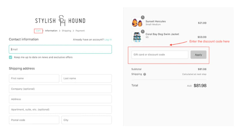Uncheck Keep me up to date checkbox
This screenshot has width=239, height=133.
pos(11,57)
